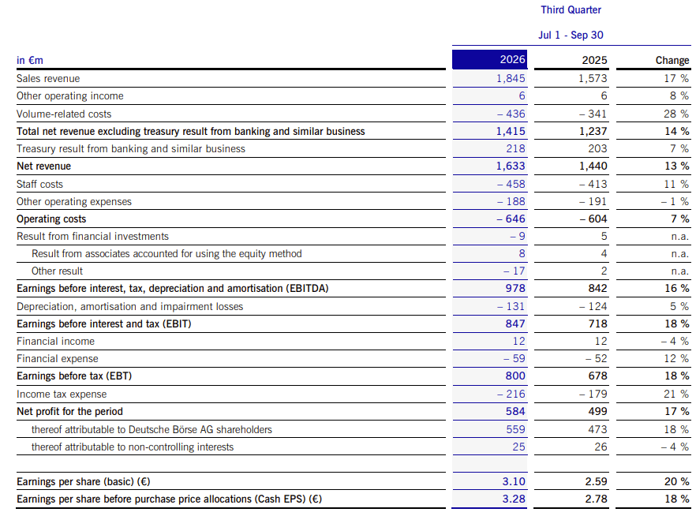Click the EBITDA 2026 value 978

point(515,289)
